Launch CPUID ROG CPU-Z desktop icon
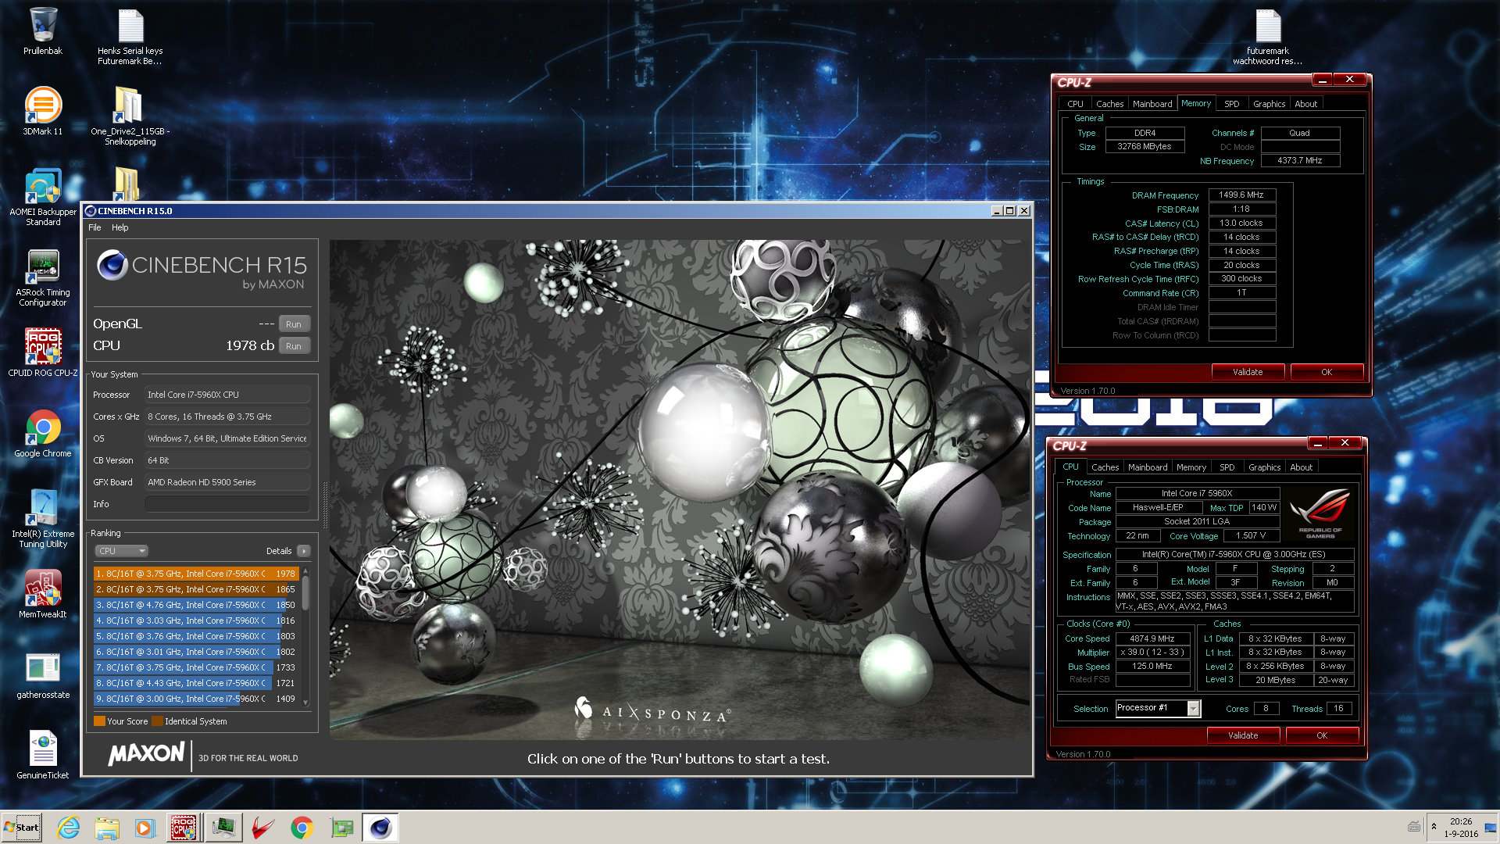1500x844 pixels. coord(42,353)
